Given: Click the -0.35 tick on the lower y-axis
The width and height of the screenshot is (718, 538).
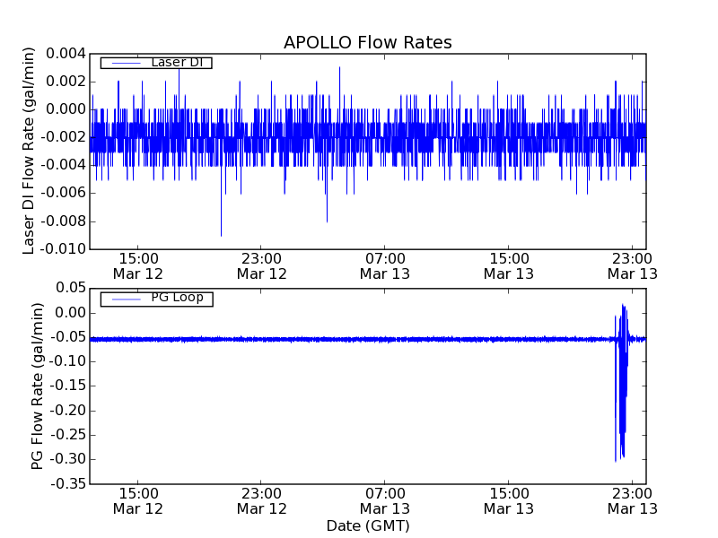Looking at the screenshot, I should [66, 483].
